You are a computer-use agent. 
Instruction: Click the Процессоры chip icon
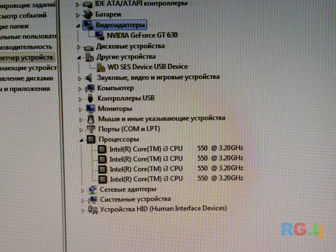click(91, 139)
